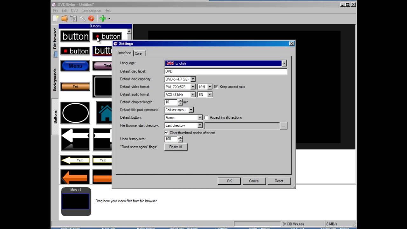Select the large white left arrow button
Viewport: 407px width, 229px height.
click(75, 139)
